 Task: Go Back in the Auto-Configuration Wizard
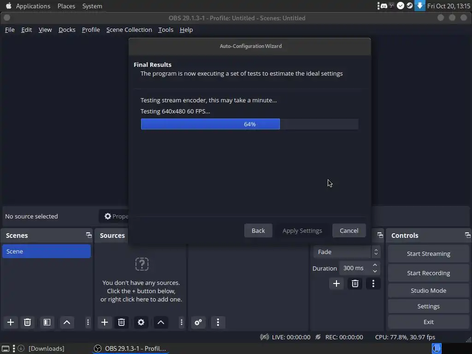point(258,230)
